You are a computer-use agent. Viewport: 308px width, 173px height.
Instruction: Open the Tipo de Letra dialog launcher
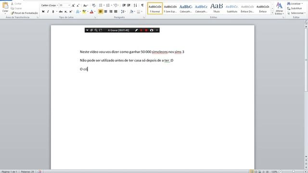tap(95, 17)
